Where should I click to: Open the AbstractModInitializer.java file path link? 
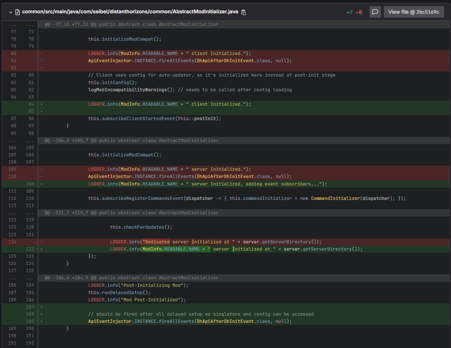(130, 12)
